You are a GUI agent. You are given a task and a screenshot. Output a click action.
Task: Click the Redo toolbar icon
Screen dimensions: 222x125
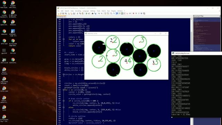[x=89, y=14]
